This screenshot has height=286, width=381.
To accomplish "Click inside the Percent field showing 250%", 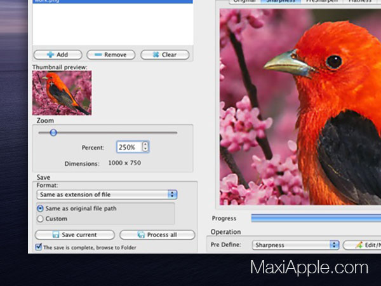I will pyautogui.click(x=129, y=147).
